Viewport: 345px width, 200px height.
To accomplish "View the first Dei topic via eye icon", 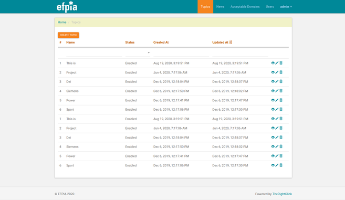I will 273,81.
